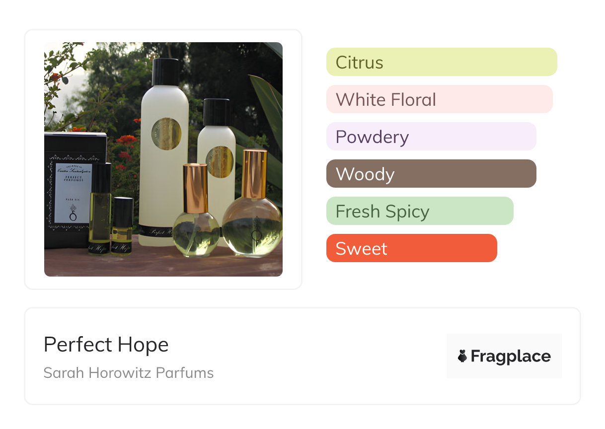
Task: Click the red flowers in the photo background
Action: pyautogui.click(x=127, y=141)
